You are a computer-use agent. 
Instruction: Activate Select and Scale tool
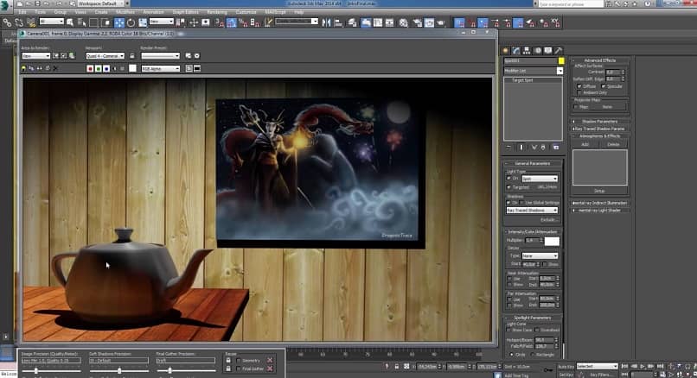click(143, 22)
